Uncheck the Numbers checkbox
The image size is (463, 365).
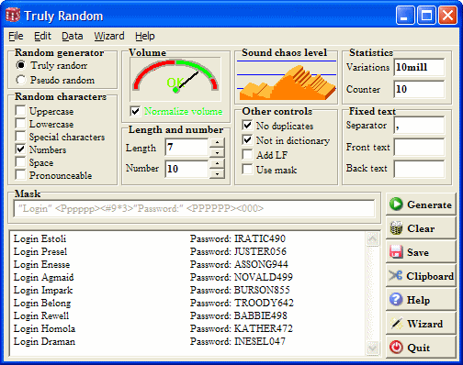20,149
